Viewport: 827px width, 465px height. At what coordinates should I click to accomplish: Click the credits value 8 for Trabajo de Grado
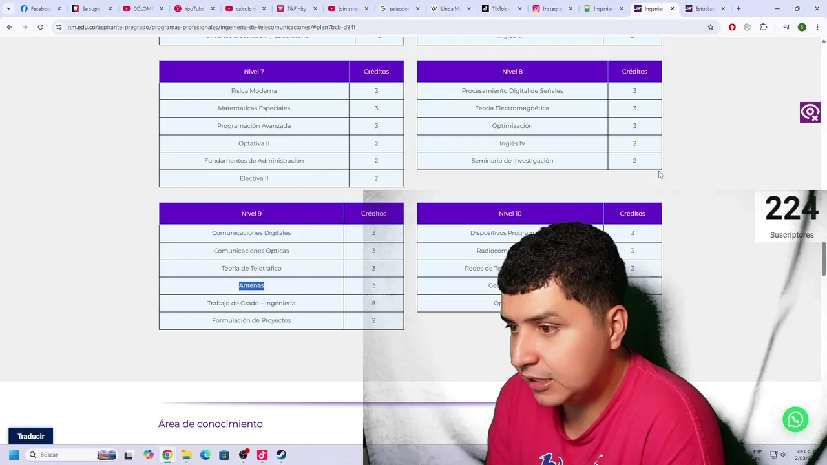(373, 303)
